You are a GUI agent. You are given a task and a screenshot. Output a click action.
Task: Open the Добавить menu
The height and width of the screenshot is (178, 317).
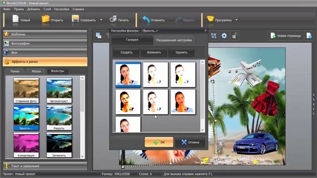[34, 9]
